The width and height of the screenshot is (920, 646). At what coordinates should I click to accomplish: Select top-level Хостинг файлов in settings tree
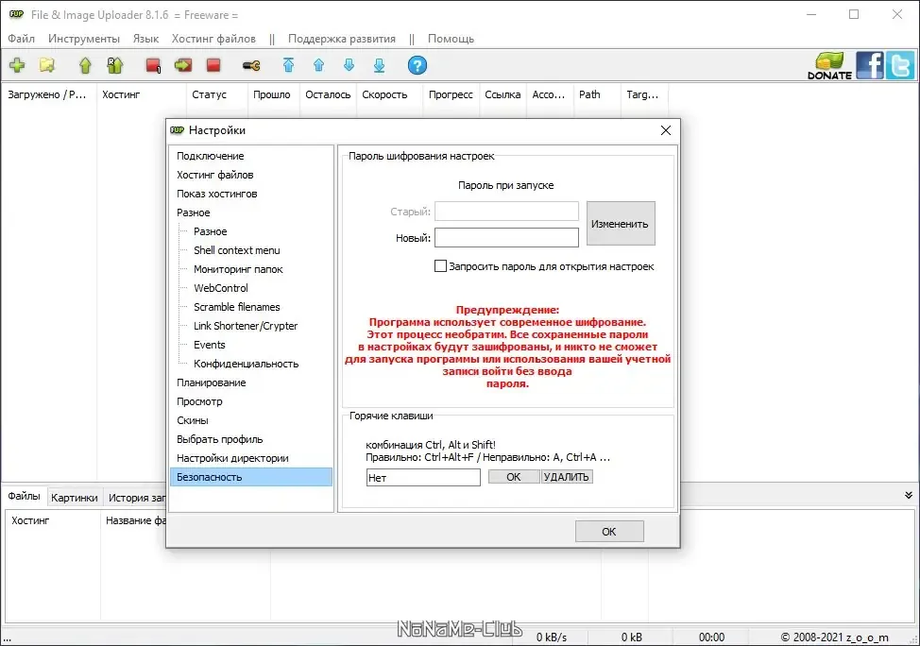(x=215, y=175)
